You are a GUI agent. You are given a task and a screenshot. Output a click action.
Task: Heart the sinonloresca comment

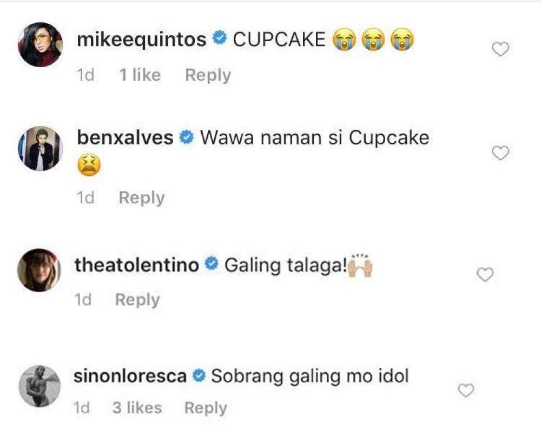(x=466, y=390)
